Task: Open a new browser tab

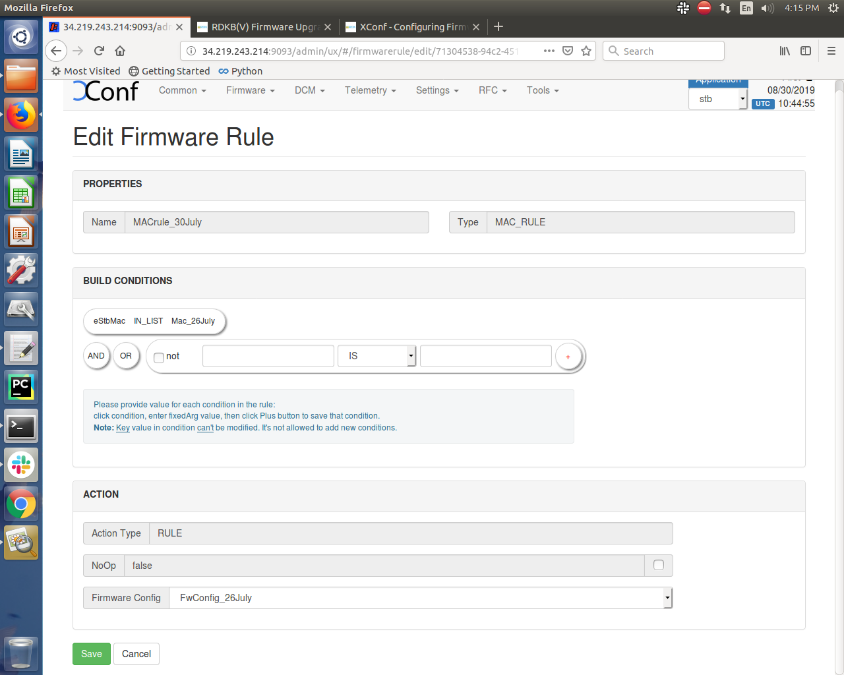Action: (x=498, y=26)
